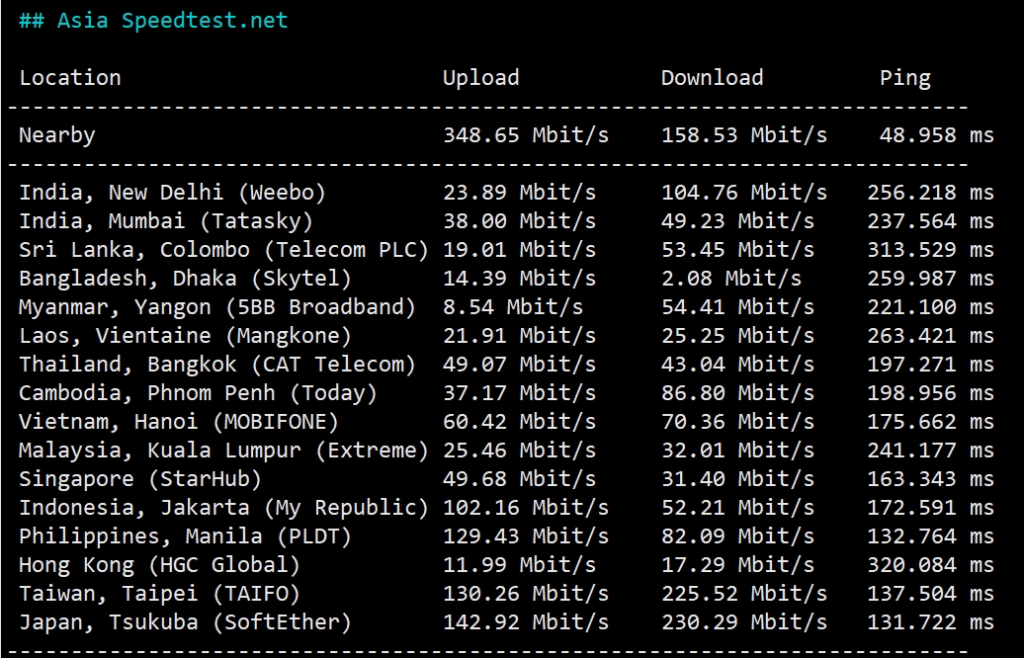Click Thailand, Bangkok (CAT Telecom) entry
The image size is (1024, 658).
point(217,365)
